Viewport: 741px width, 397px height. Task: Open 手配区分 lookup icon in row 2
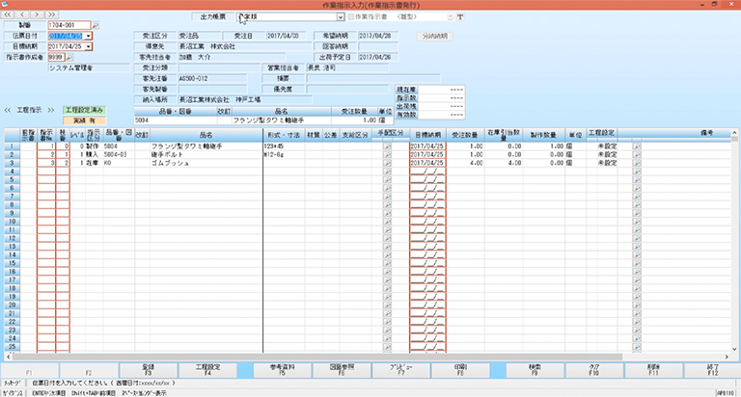388,155
